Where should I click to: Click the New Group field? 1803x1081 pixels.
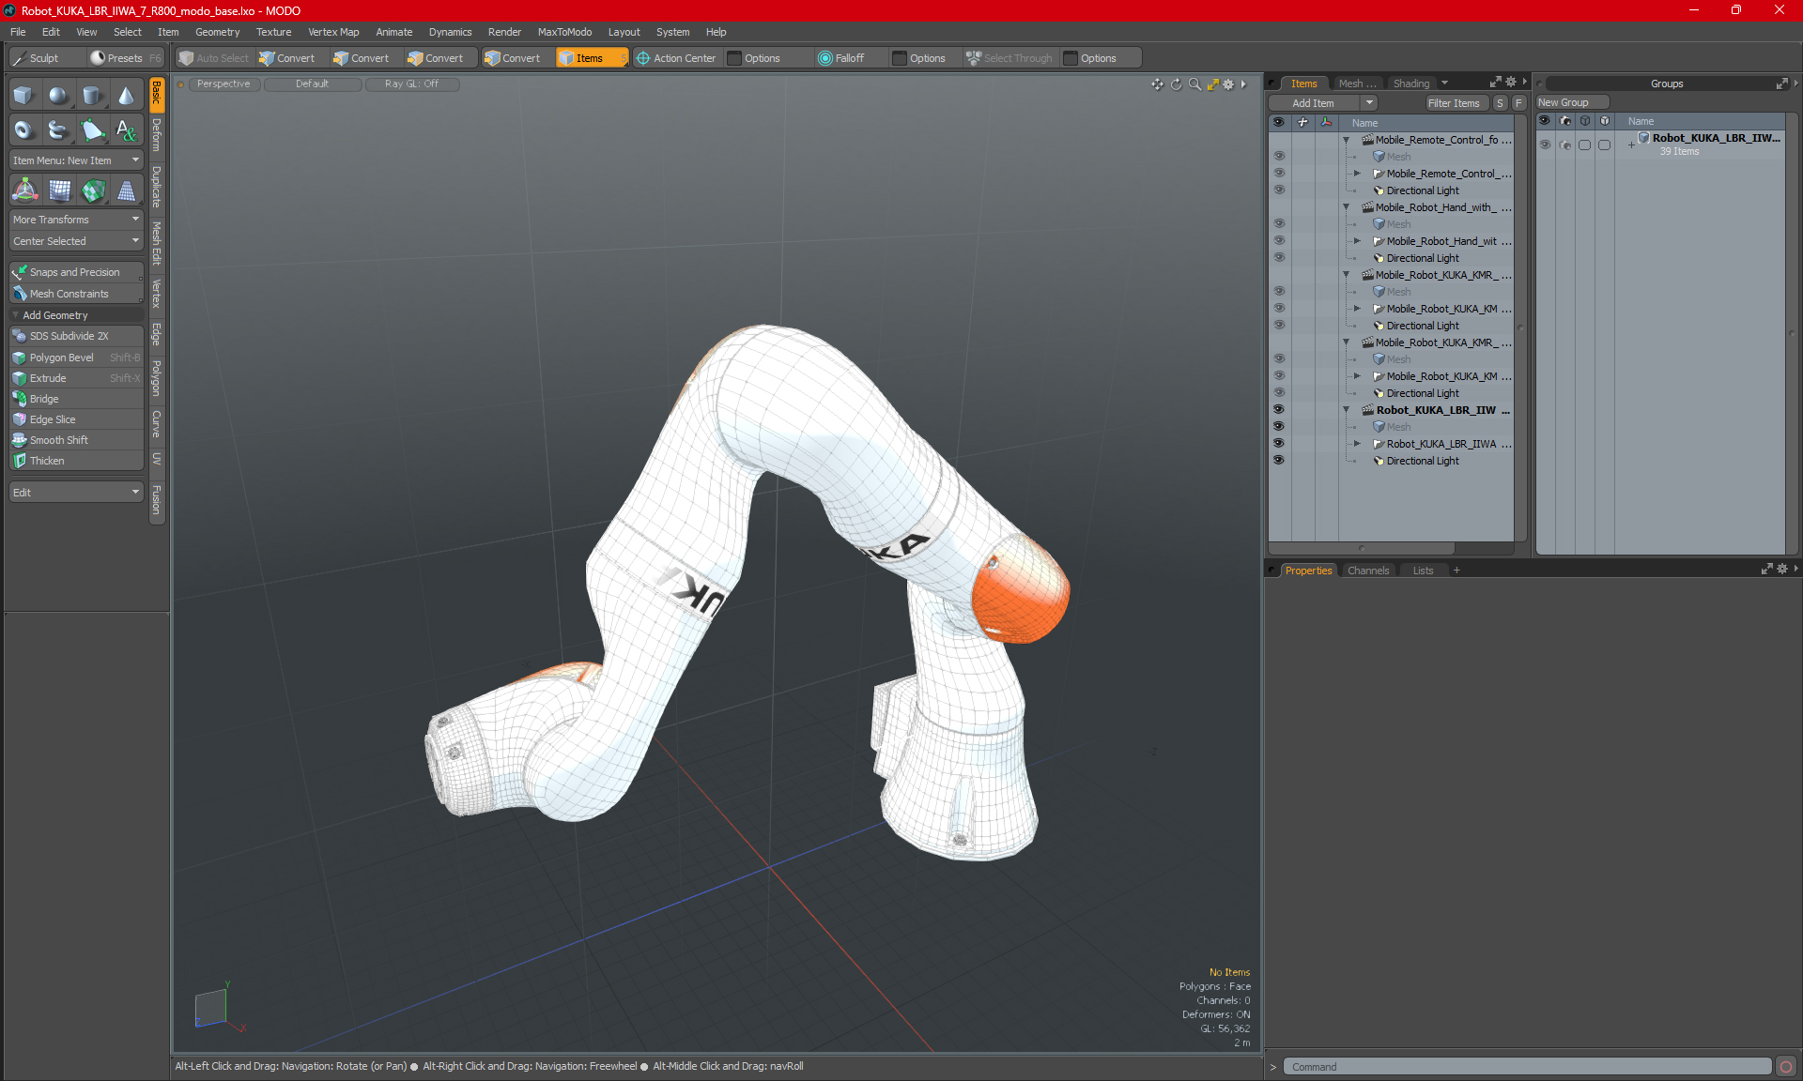point(1572,102)
